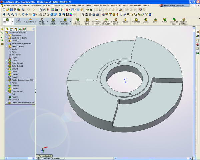Click the Revolución de saliente tool

[96, 21]
